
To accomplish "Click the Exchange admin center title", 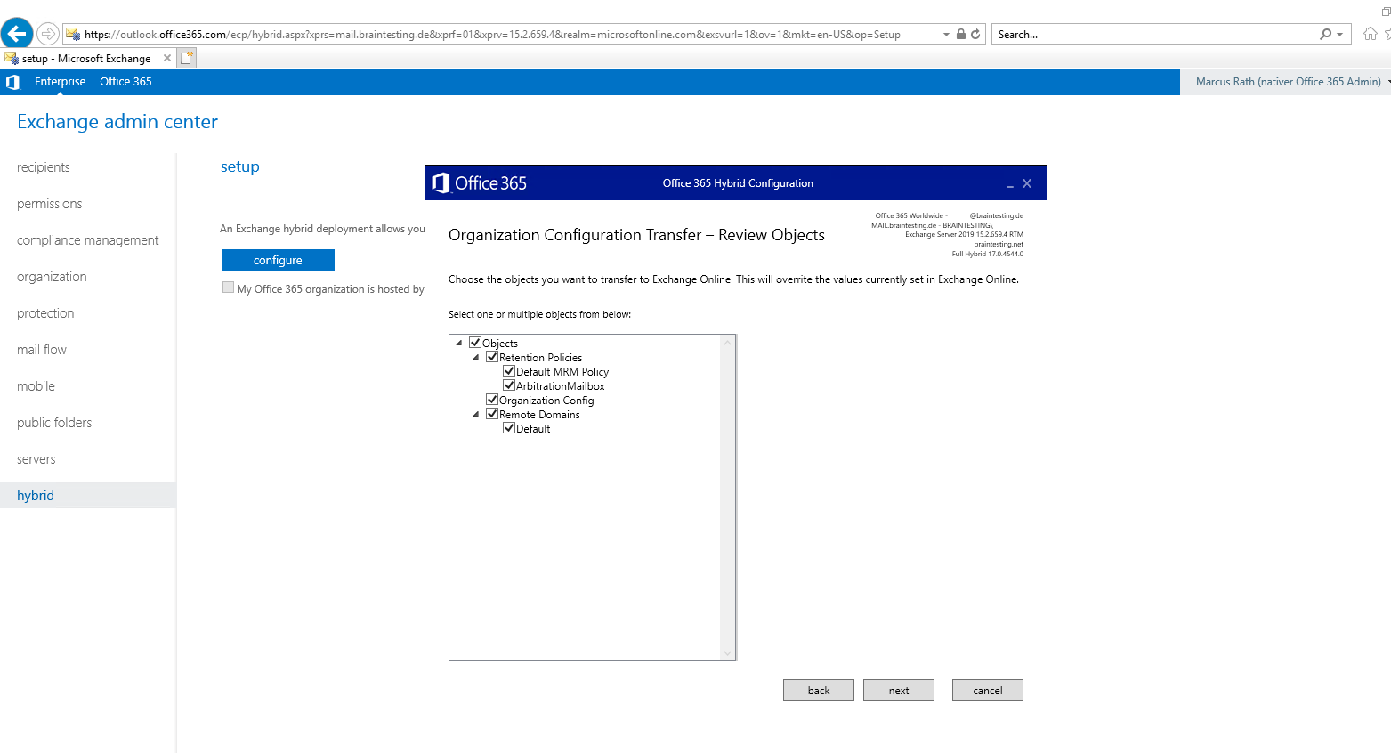I will point(117,121).
